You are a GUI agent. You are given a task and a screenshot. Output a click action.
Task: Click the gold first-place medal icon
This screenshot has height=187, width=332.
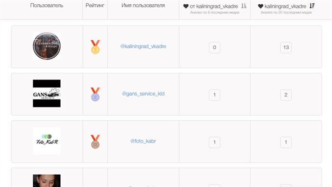tap(95, 47)
